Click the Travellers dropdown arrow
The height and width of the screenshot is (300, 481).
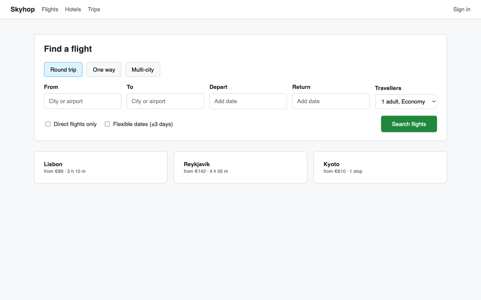433,102
